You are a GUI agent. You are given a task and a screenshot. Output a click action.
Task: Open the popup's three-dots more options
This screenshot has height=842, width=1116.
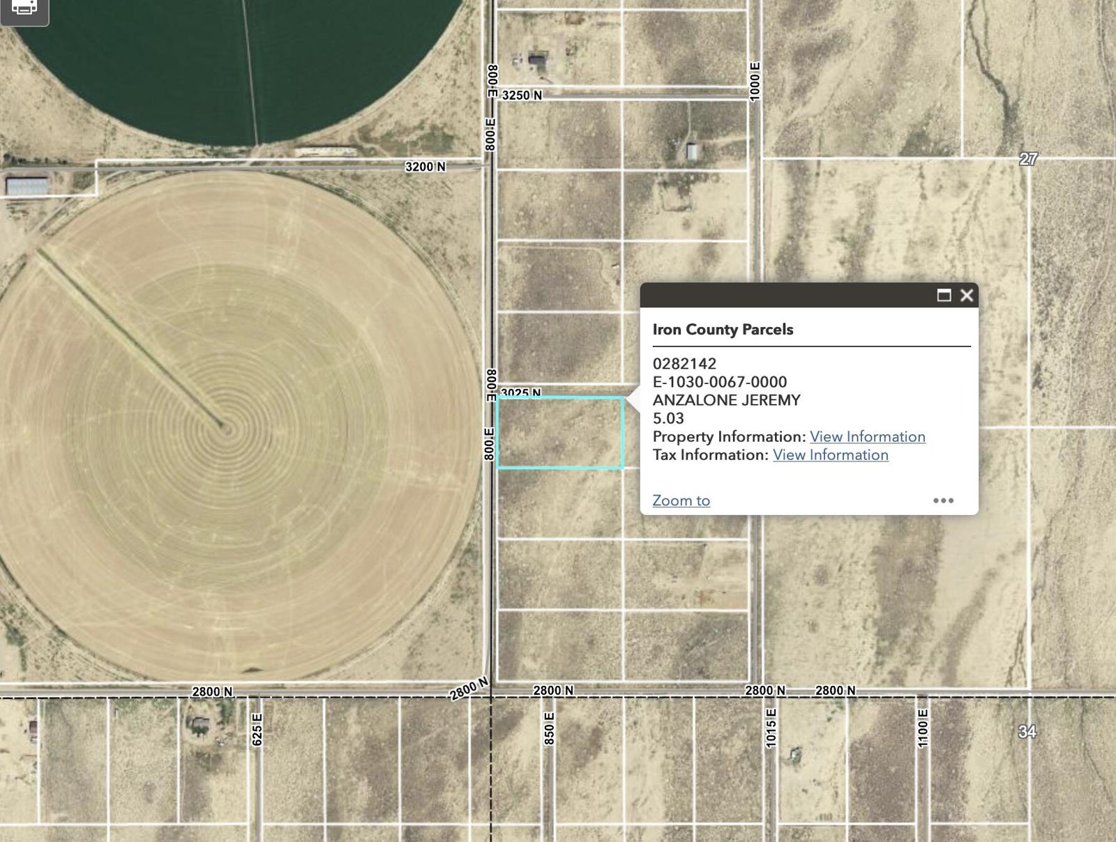[943, 500]
